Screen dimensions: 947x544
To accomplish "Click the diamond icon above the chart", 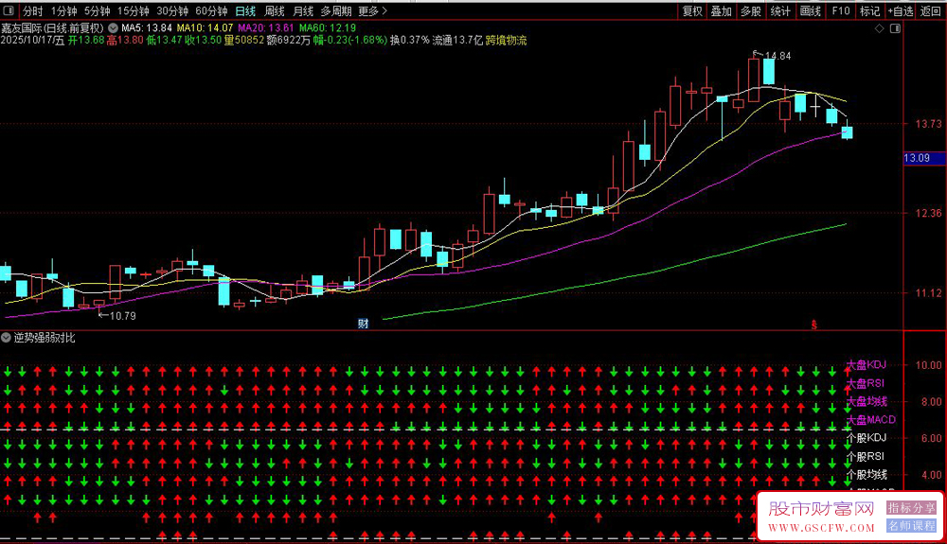I will click(880, 29).
